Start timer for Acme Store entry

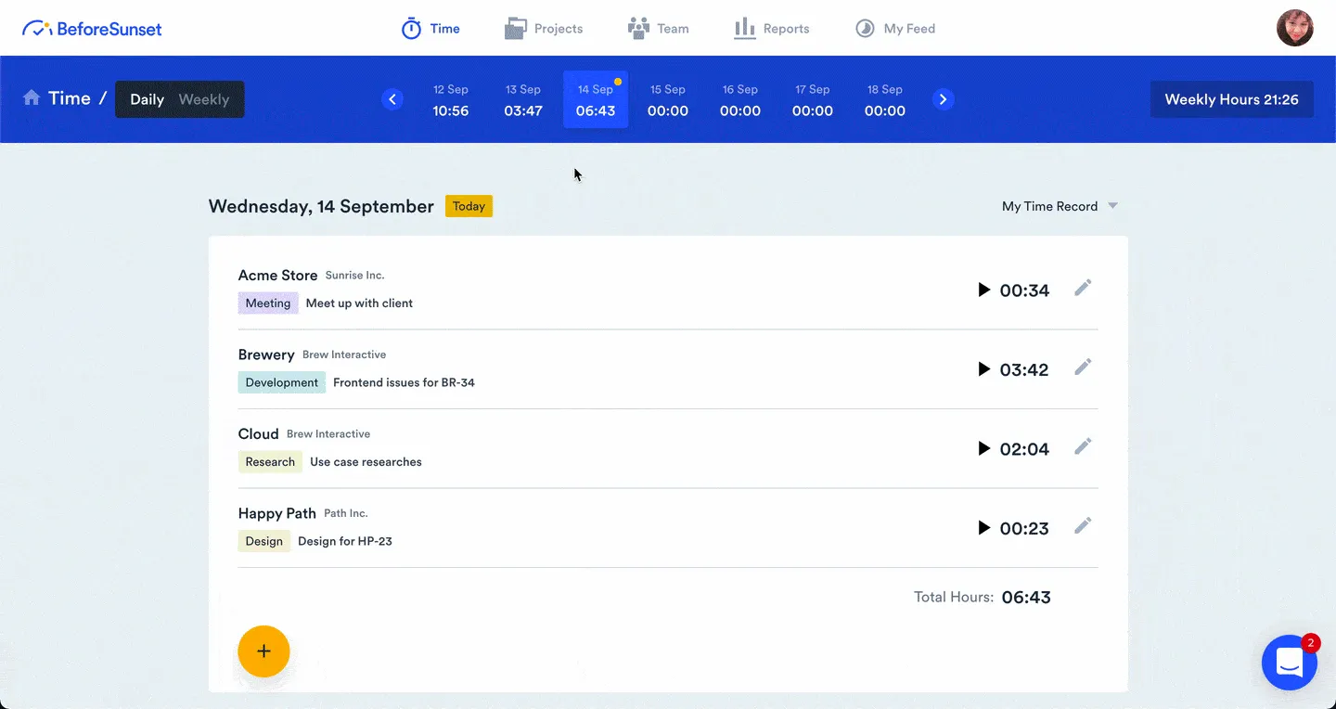pyautogui.click(x=984, y=290)
